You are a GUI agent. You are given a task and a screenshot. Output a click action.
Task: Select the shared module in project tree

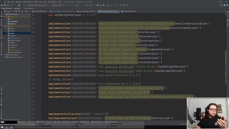12,33
